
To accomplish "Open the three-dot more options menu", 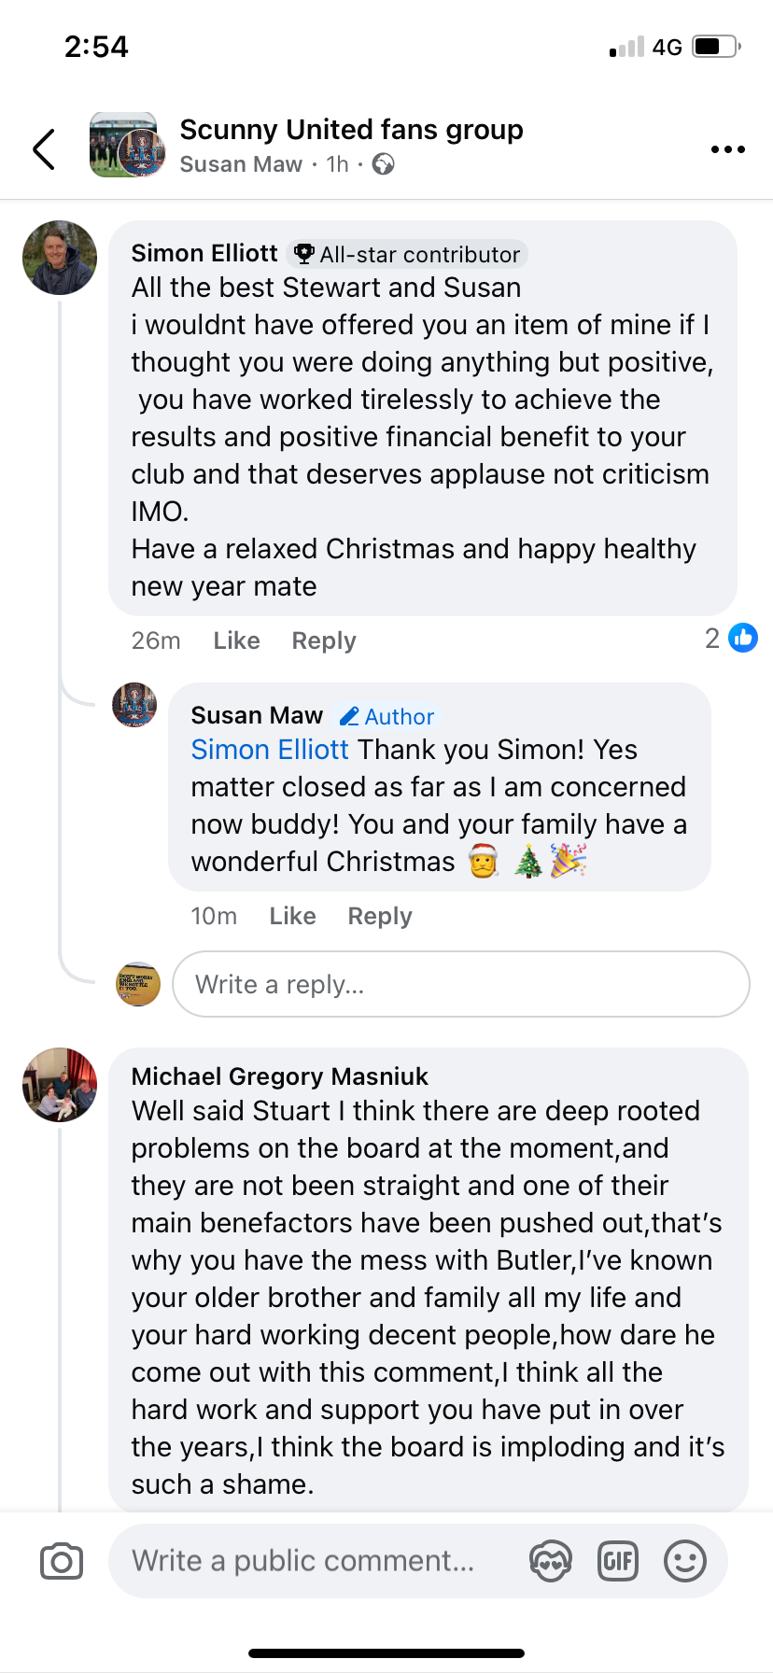I will [727, 149].
